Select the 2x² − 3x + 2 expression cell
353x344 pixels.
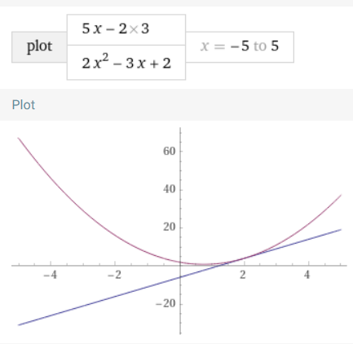(126, 63)
